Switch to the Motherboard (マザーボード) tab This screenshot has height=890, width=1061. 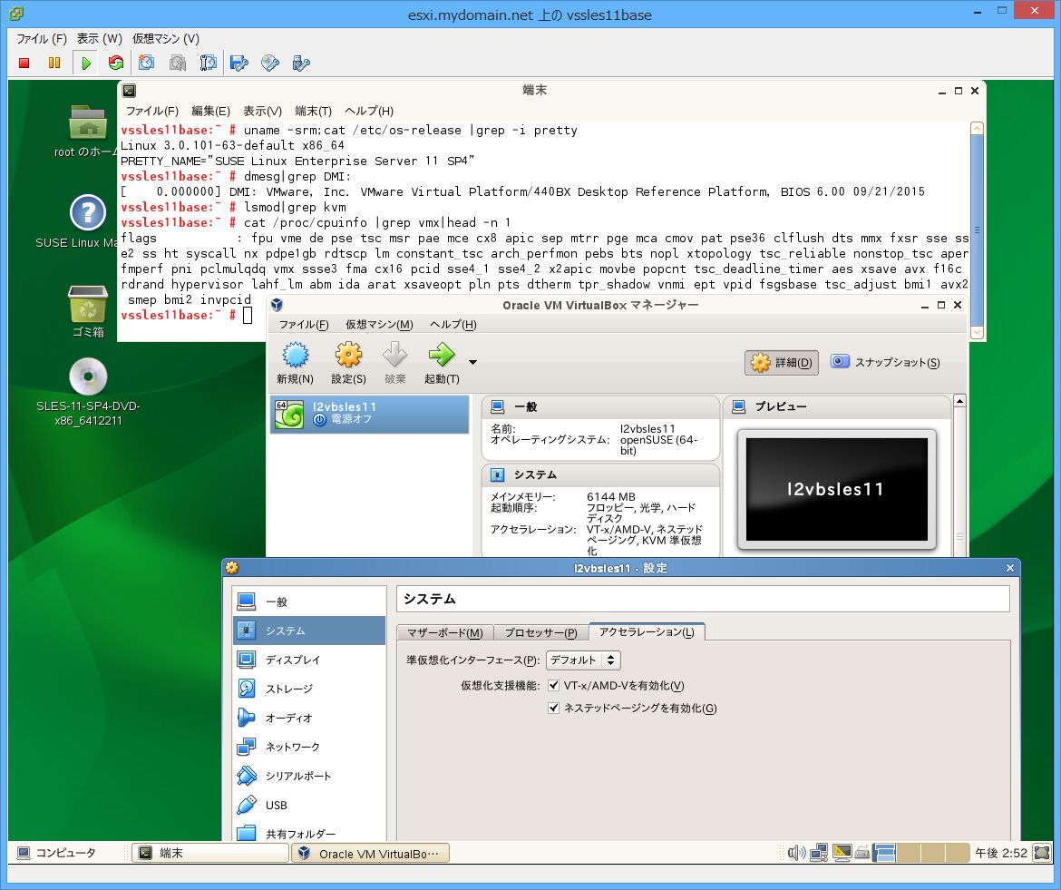click(444, 632)
